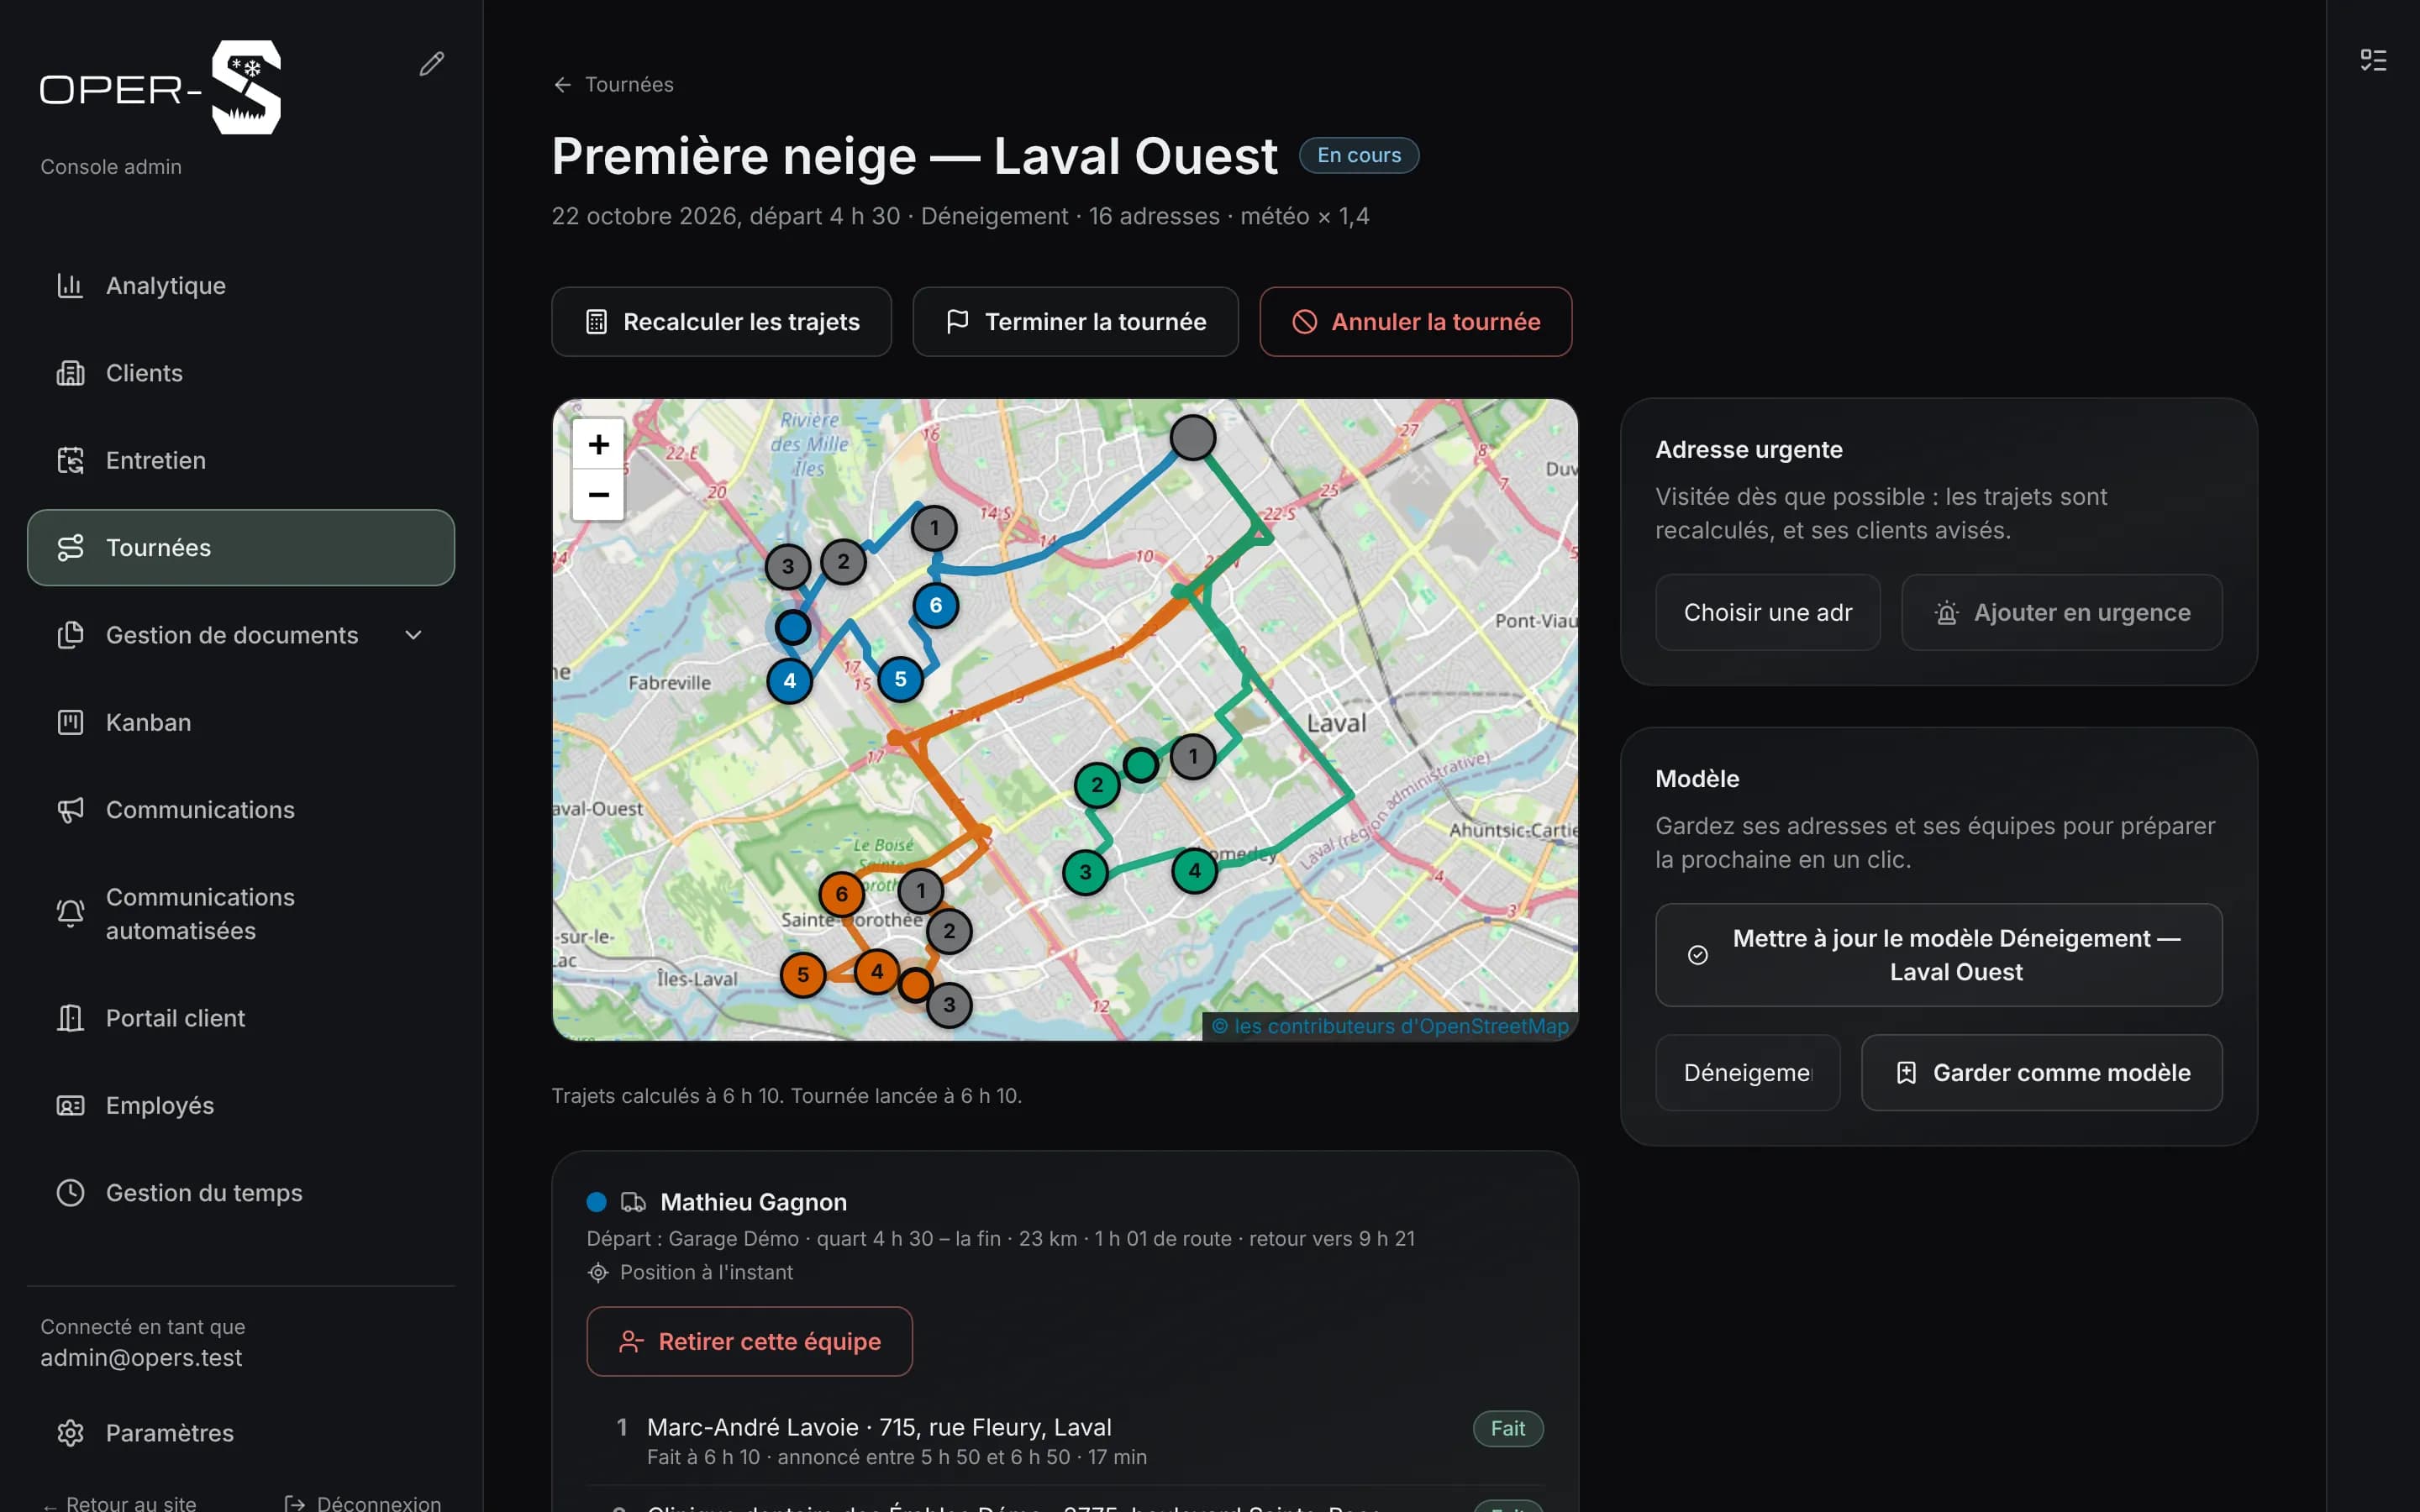Image resolution: width=2420 pixels, height=1512 pixels.
Task: Click the check-circle icon in Mettre à jour le modèle
Action: coord(1697,955)
